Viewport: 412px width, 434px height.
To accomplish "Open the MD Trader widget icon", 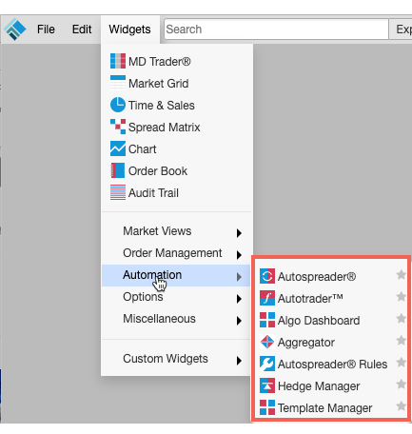I will 118,61.
